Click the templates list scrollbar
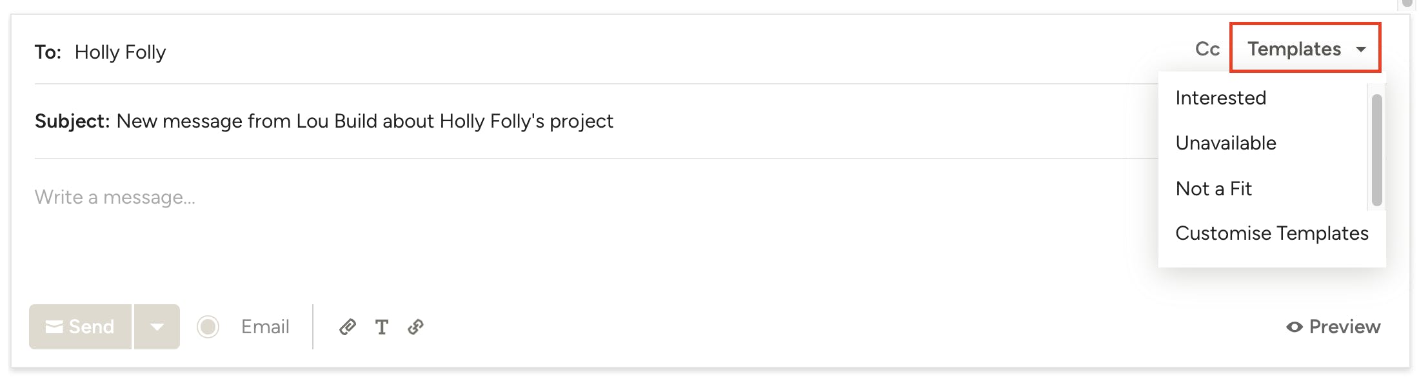The height and width of the screenshot is (379, 1419). point(1376,150)
